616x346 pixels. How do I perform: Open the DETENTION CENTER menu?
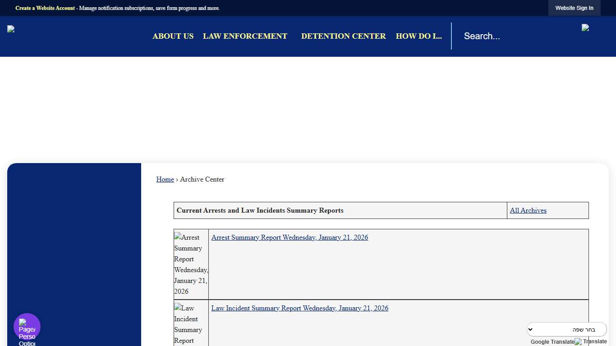(x=343, y=36)
